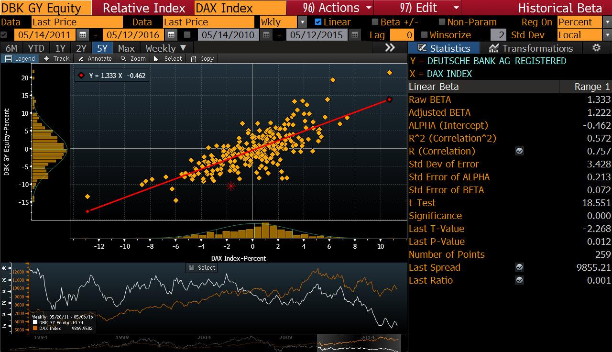Click the red star last-point marker
The width and height of the screenshot is (612, 352).
click(231, 186)
